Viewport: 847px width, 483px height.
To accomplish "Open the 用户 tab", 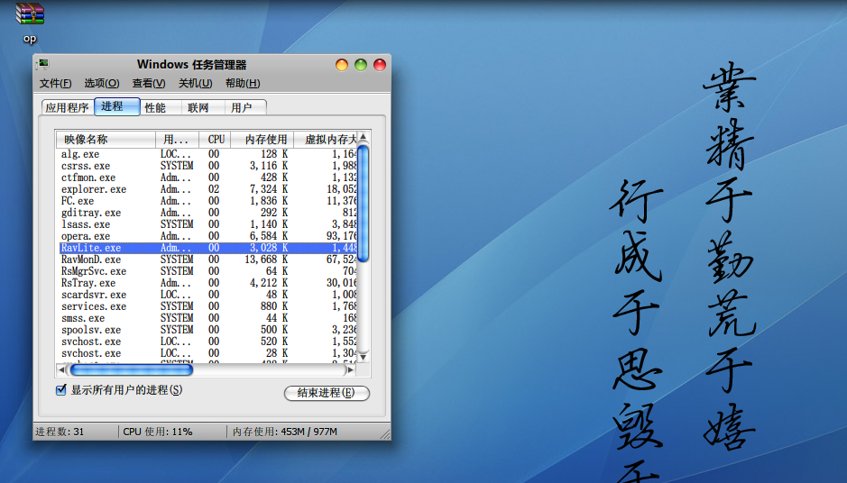I will 245,107.
